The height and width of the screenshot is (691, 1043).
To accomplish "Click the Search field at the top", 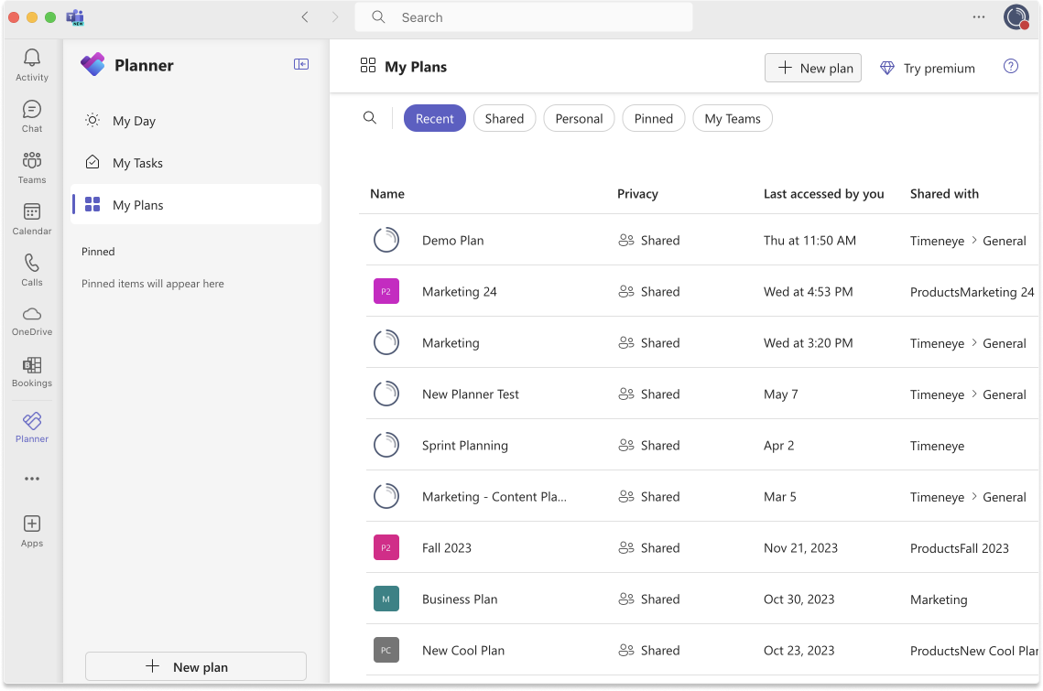I will pos(523,16).
